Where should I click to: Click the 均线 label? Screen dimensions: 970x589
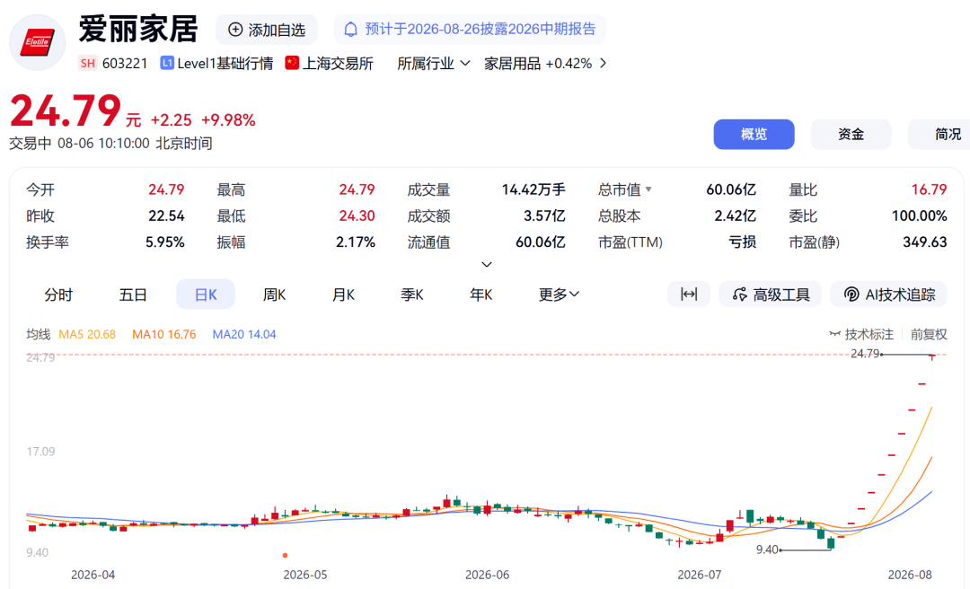pos(39,334)
